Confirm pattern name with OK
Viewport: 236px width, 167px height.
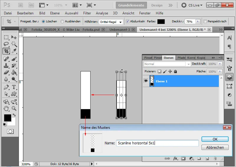tap(215, 139)
